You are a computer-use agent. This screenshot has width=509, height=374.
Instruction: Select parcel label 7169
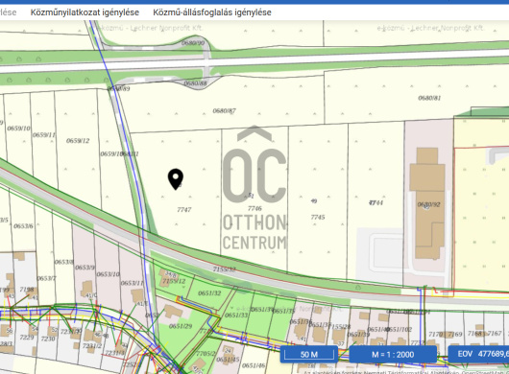pos(455,334)
